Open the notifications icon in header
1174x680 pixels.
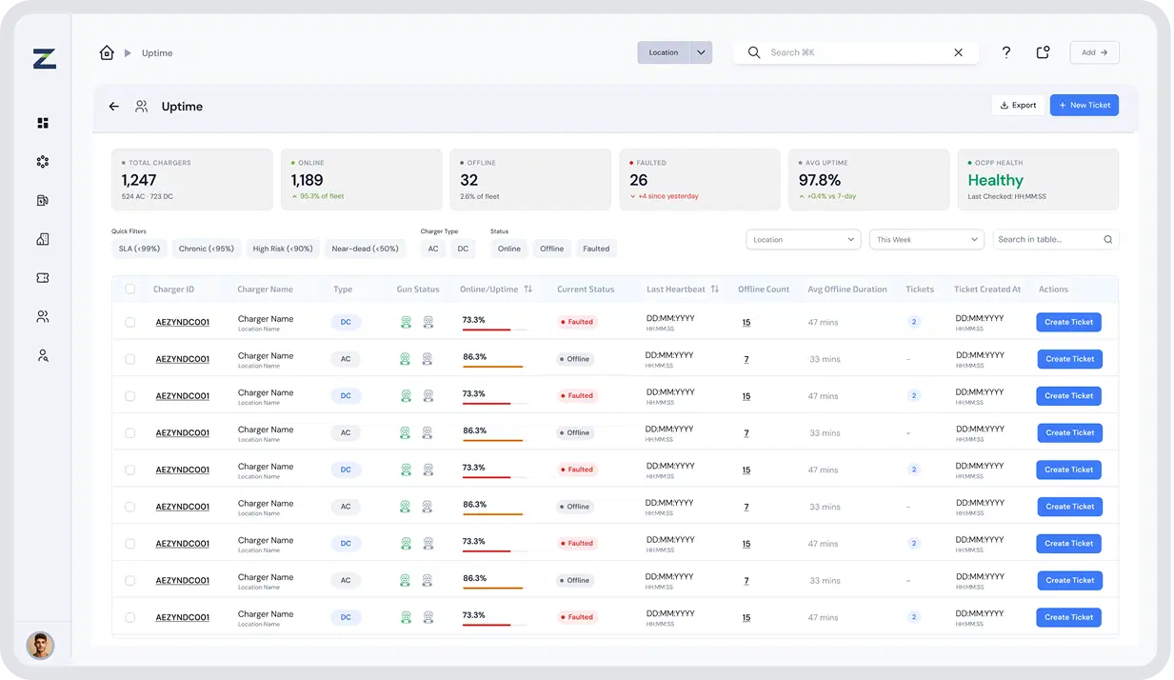(x=1043, y=52)
